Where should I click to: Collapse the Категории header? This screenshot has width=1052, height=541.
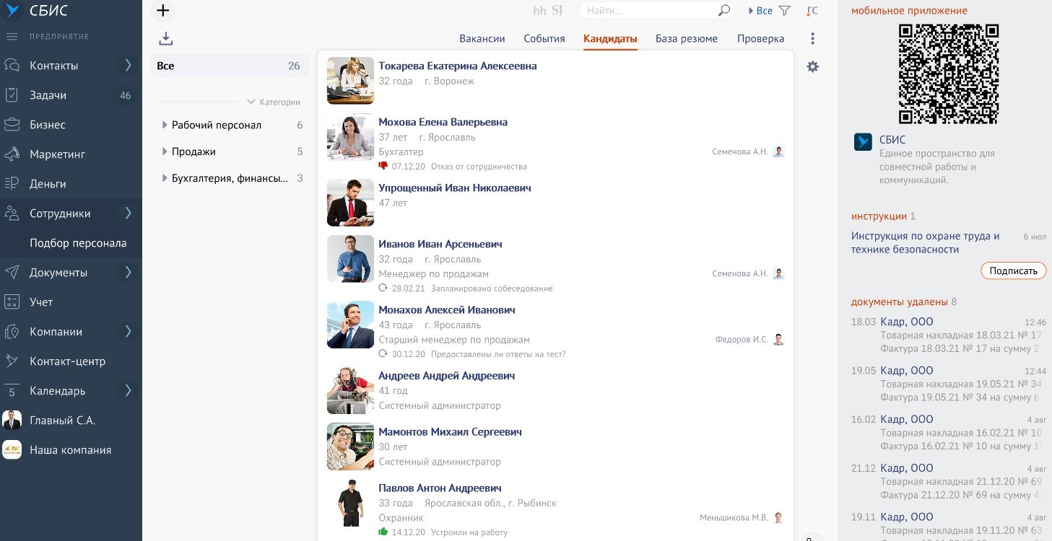274,102
